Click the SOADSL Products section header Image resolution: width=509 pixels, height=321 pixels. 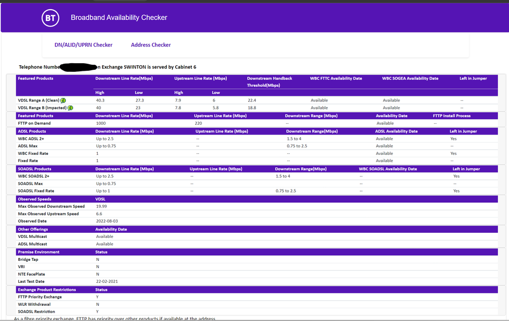point(35,169)
